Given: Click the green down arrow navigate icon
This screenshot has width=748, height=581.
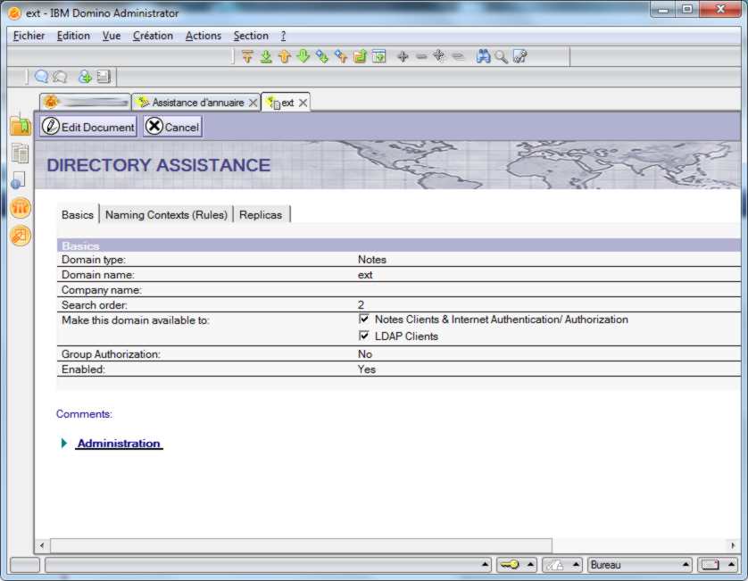Looking at the screenshot, I should (303, 57).
